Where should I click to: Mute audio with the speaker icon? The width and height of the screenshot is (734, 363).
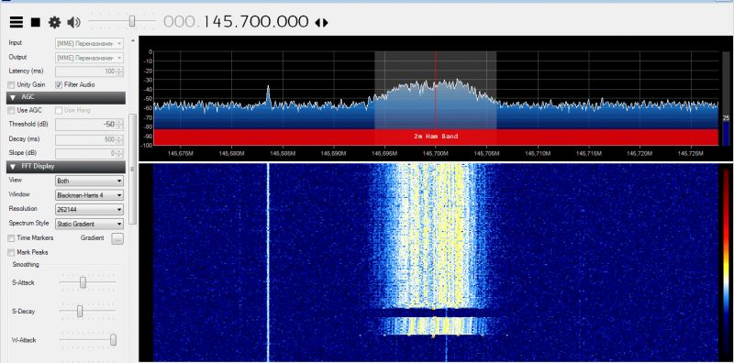pyautogui.click(x=74, y=22)
